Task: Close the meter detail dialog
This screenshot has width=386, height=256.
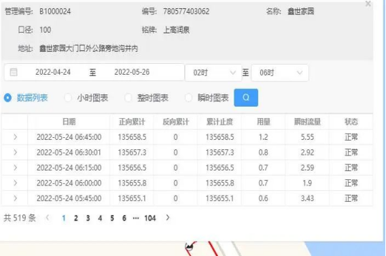Action: (x=368, y=3)
